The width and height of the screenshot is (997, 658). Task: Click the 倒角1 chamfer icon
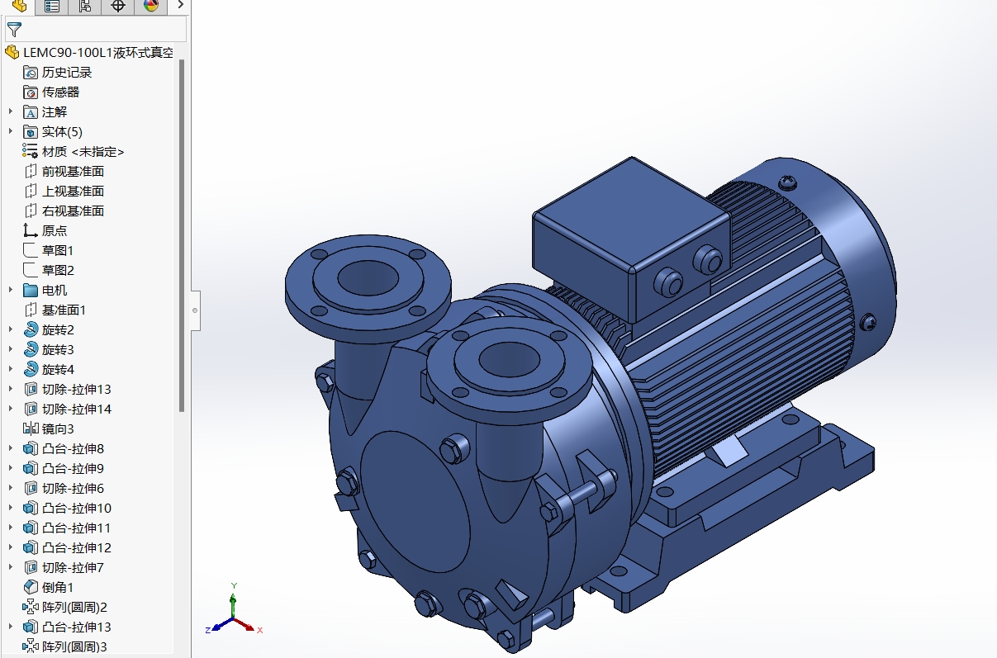tap(31, 587)
